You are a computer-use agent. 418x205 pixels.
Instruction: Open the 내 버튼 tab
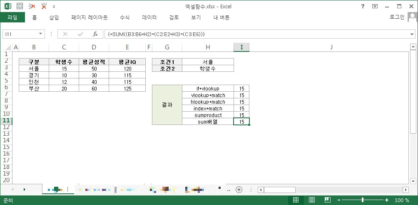[221, 17]
